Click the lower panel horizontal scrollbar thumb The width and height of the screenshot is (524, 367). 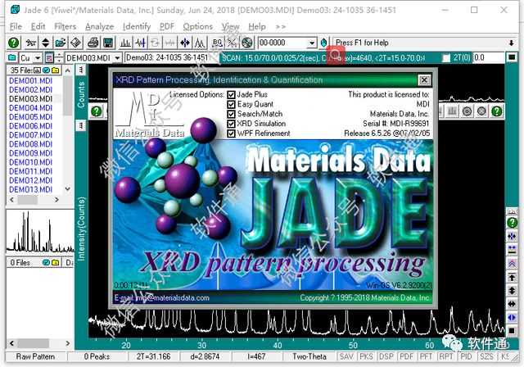tap(33, 343)
